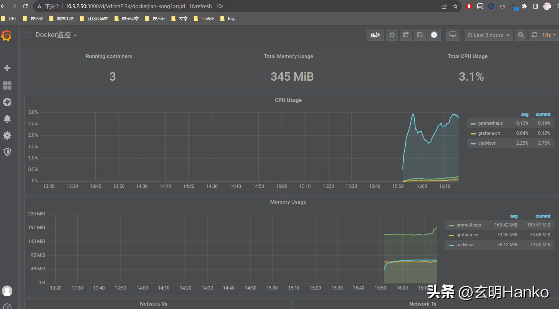
Task: Open the Docker监控 dashboard picker
Action: 56,35
